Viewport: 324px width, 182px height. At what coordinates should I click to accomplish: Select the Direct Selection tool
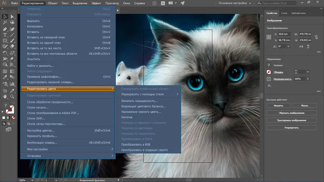click(12, 17)
